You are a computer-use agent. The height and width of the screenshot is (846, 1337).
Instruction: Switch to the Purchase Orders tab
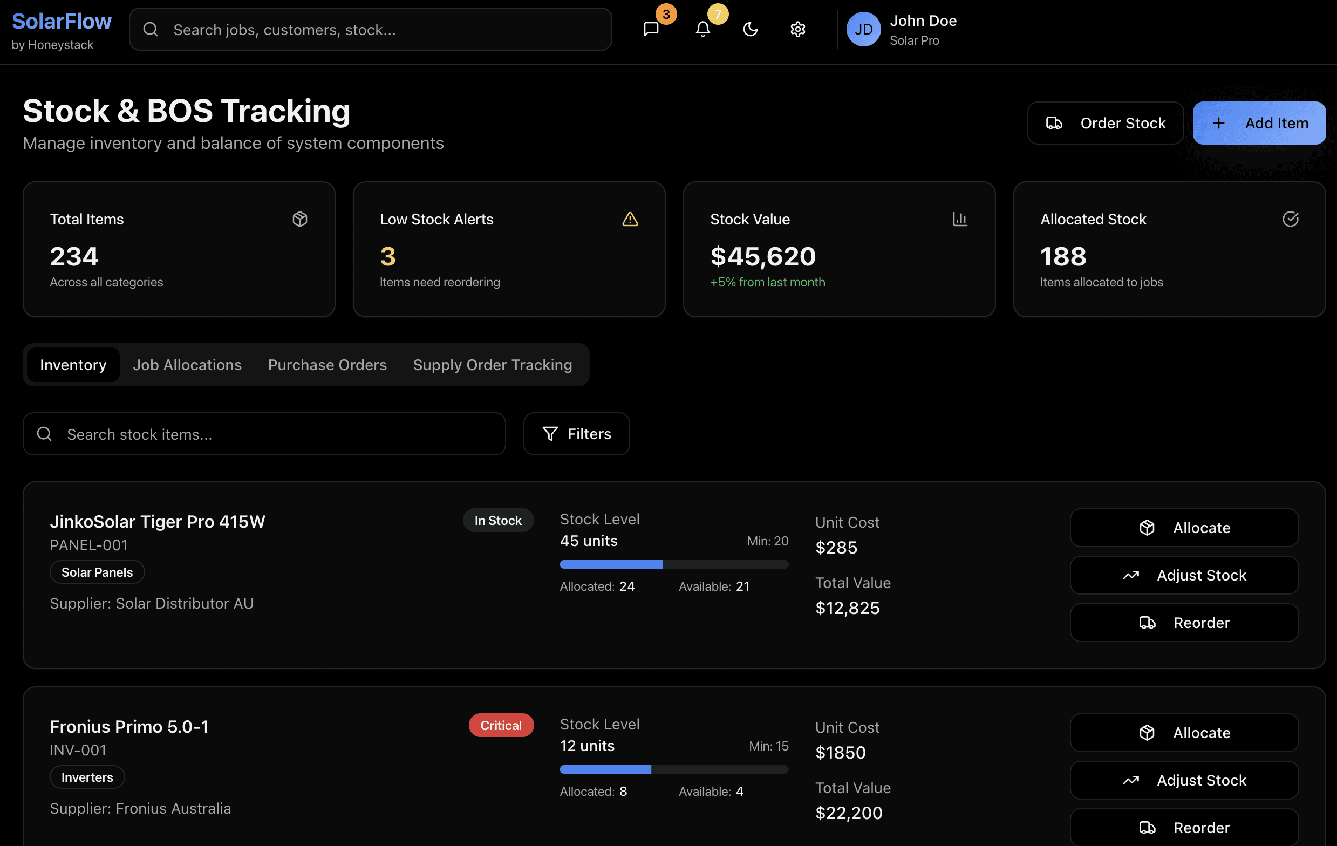point(327,365)
